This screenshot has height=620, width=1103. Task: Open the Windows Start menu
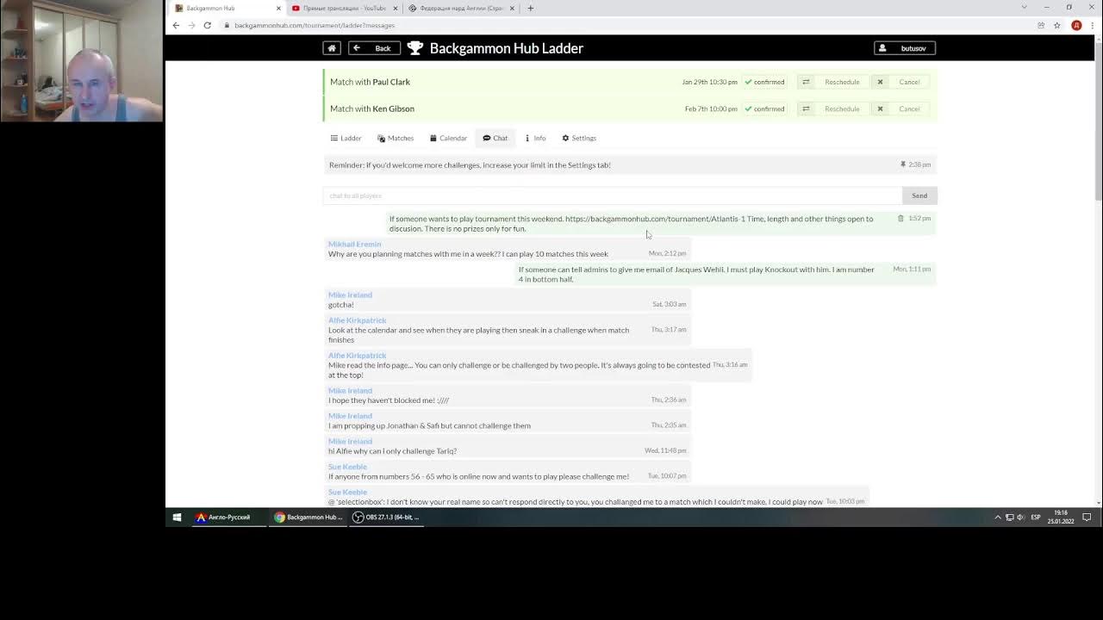pos(177,518)
